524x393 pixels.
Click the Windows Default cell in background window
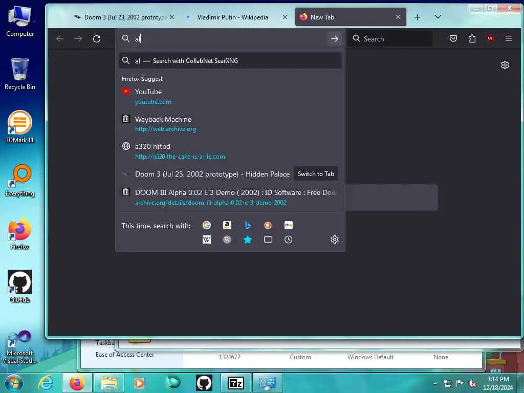370,357
